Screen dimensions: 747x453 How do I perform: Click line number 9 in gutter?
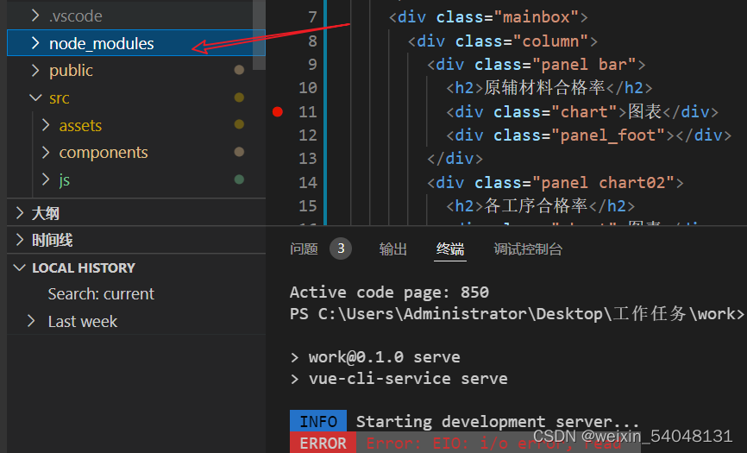312,65
